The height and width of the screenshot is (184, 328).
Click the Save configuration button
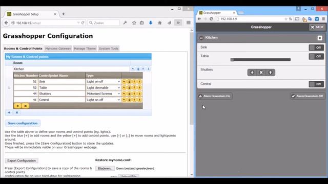tap(23, 123)
